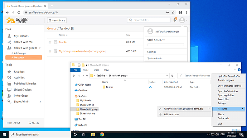Open the File tab in Explorer
This screenshot has width=247, height=138.
click(x=76, y=70)
